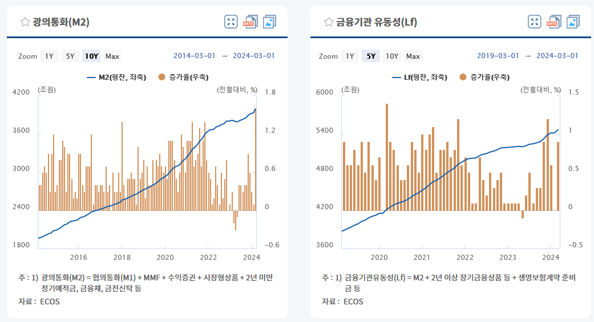Click (조원) axis unit in Lf chart
This screenshot has height=322, width=594.
(x=350, y=90)
